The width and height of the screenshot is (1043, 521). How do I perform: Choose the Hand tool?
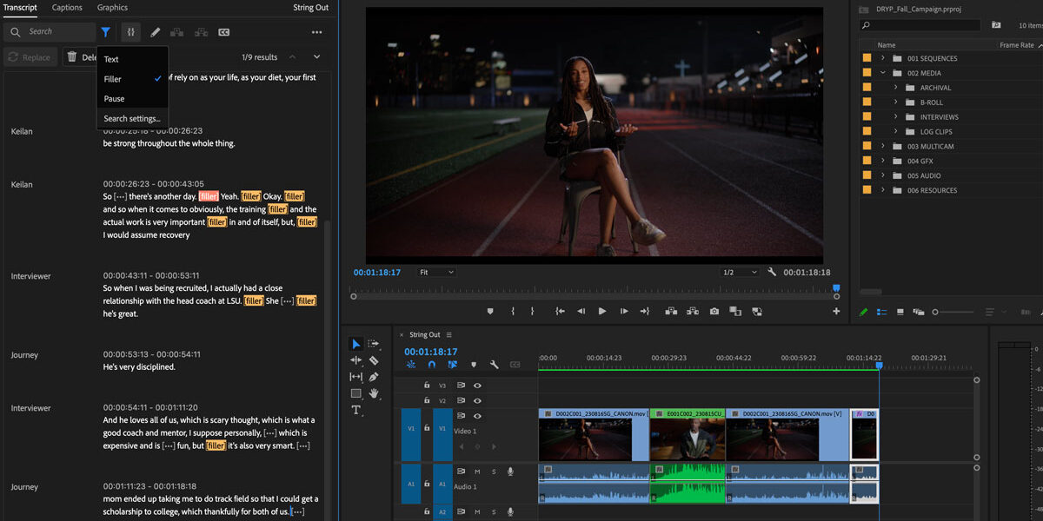[374, 393]
